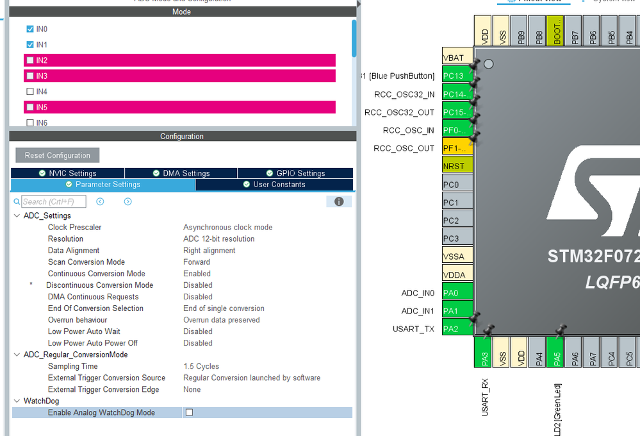640x436 pixels.
Task: Click the search magnifier icon
Action: [17, 201]
